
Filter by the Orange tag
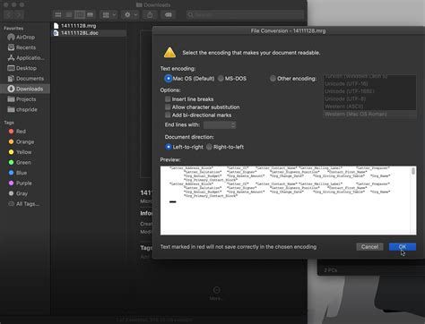point(21,141)
